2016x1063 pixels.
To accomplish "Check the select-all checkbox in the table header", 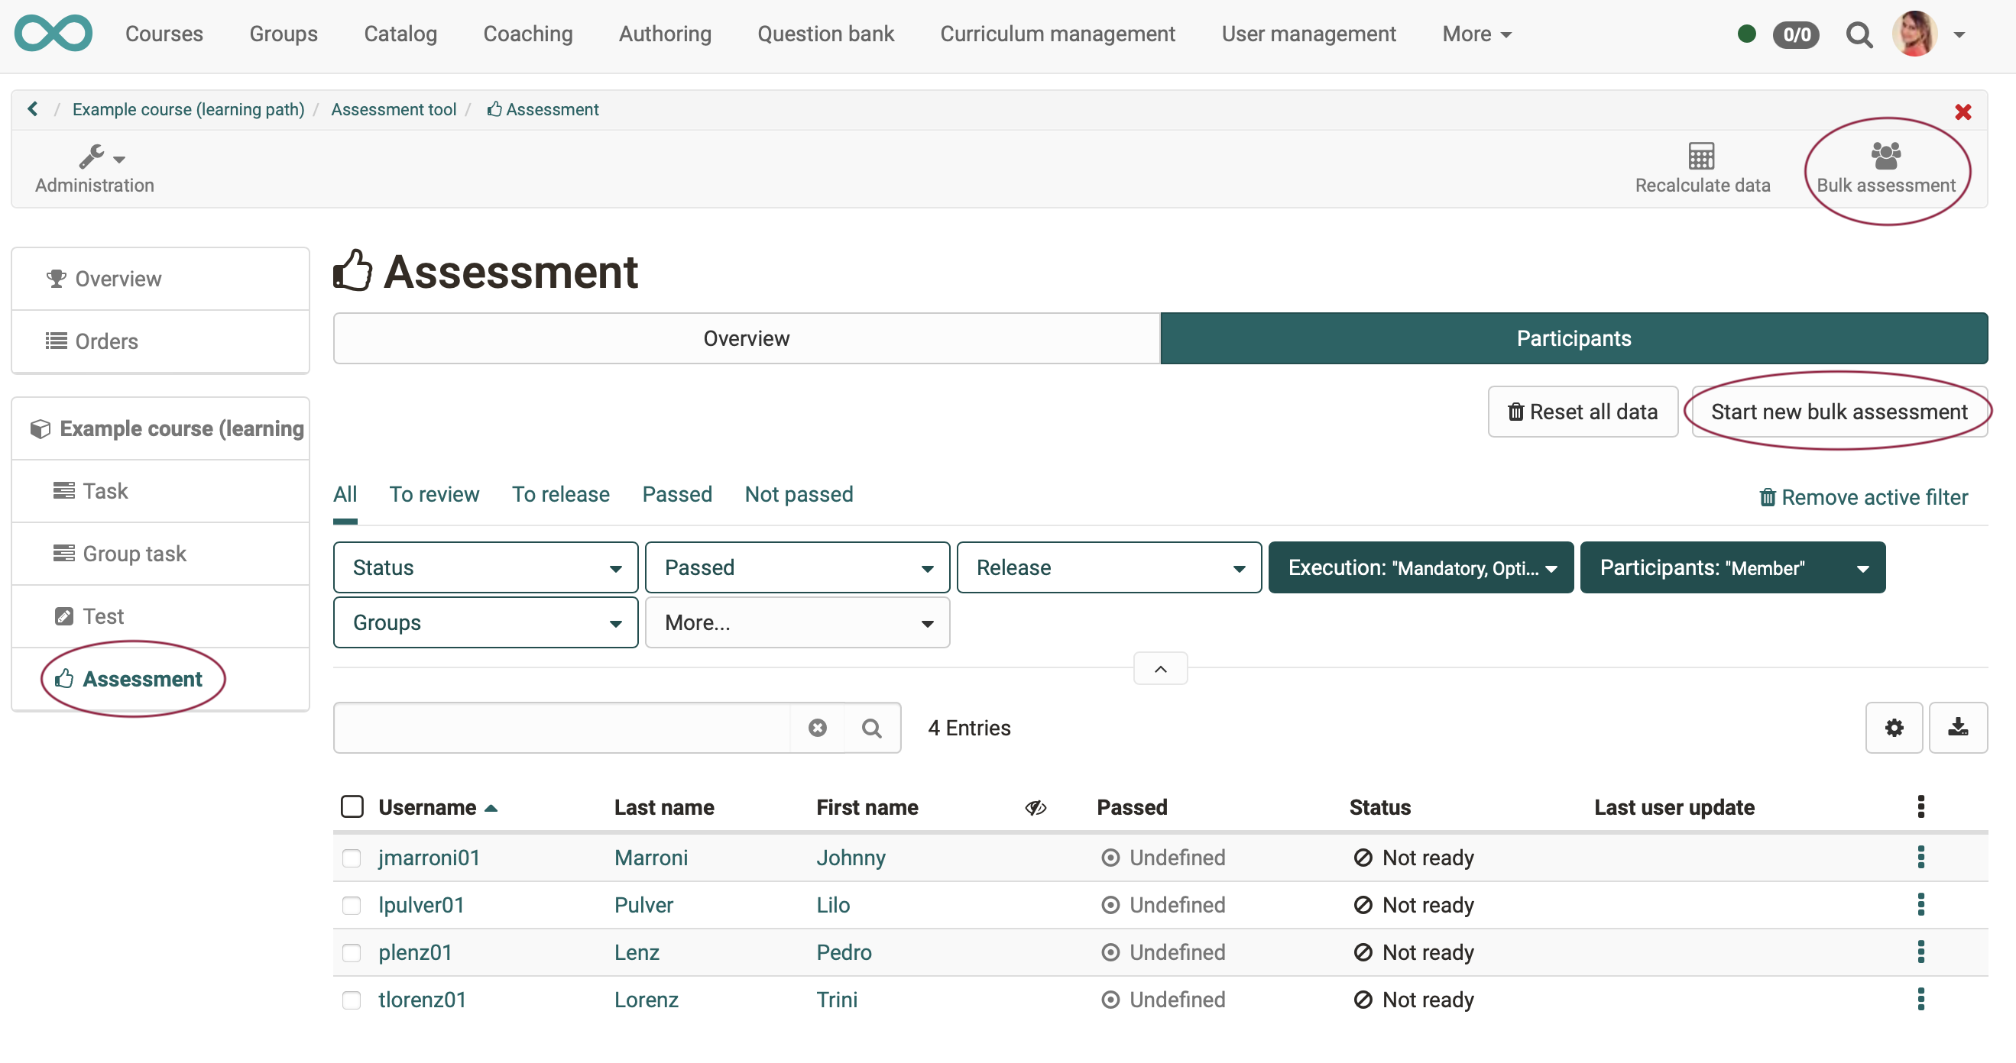I will pos(352,806).
